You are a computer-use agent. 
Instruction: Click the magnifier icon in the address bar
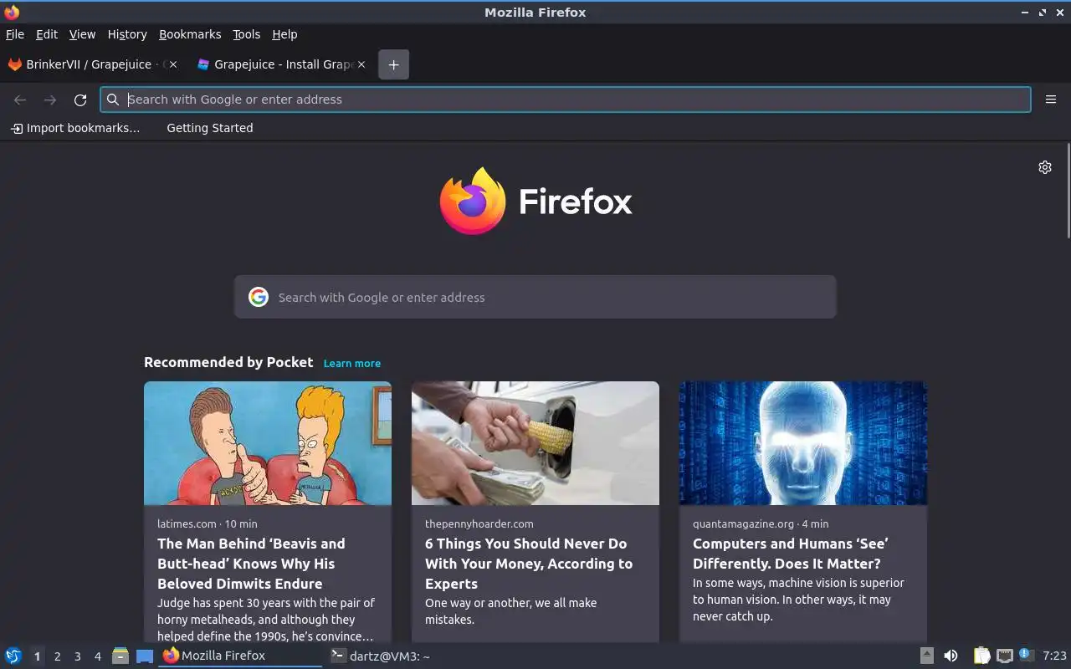pos(113,100)
